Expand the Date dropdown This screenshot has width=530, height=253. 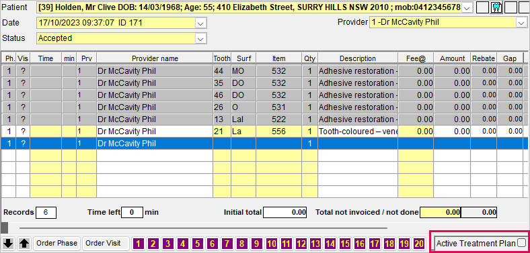click(x=200, y=23)
